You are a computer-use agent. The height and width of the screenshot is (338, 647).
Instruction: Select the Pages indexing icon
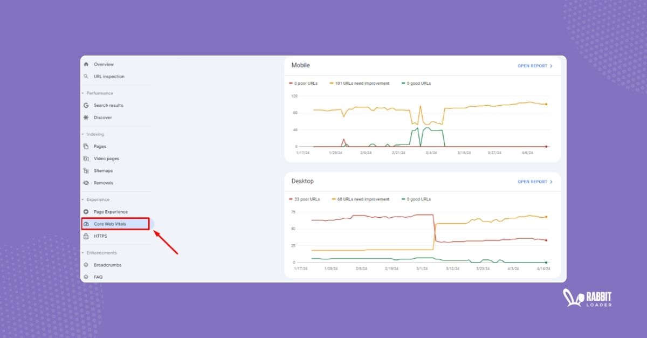point(86,146)
